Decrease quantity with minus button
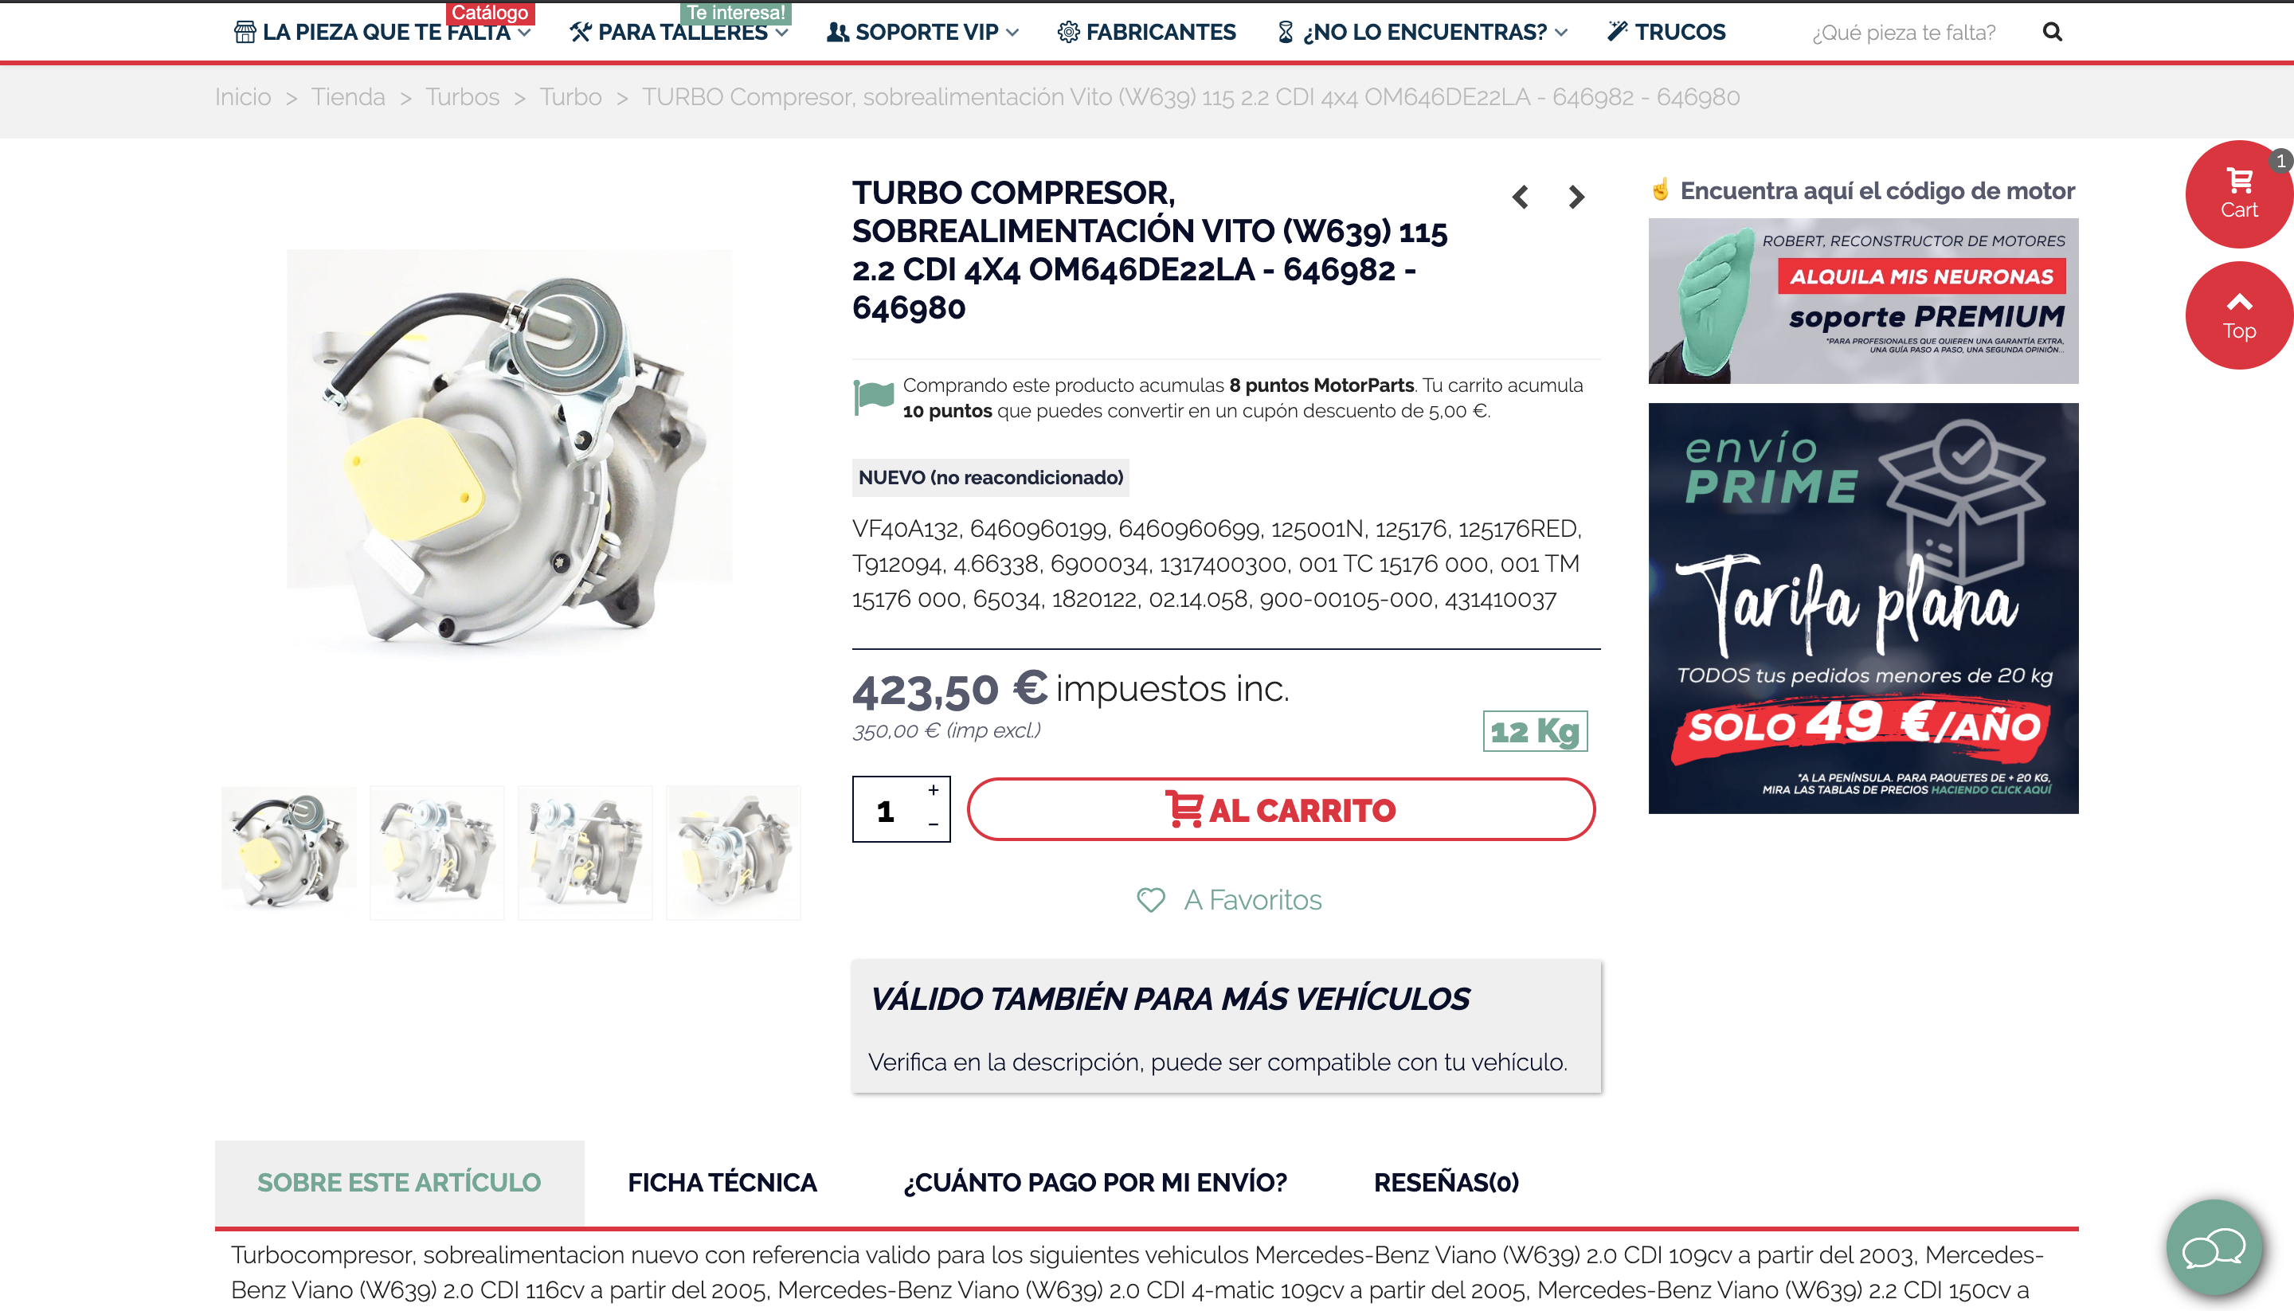This screenshot has height=1311, width=2294. [934, 824]
